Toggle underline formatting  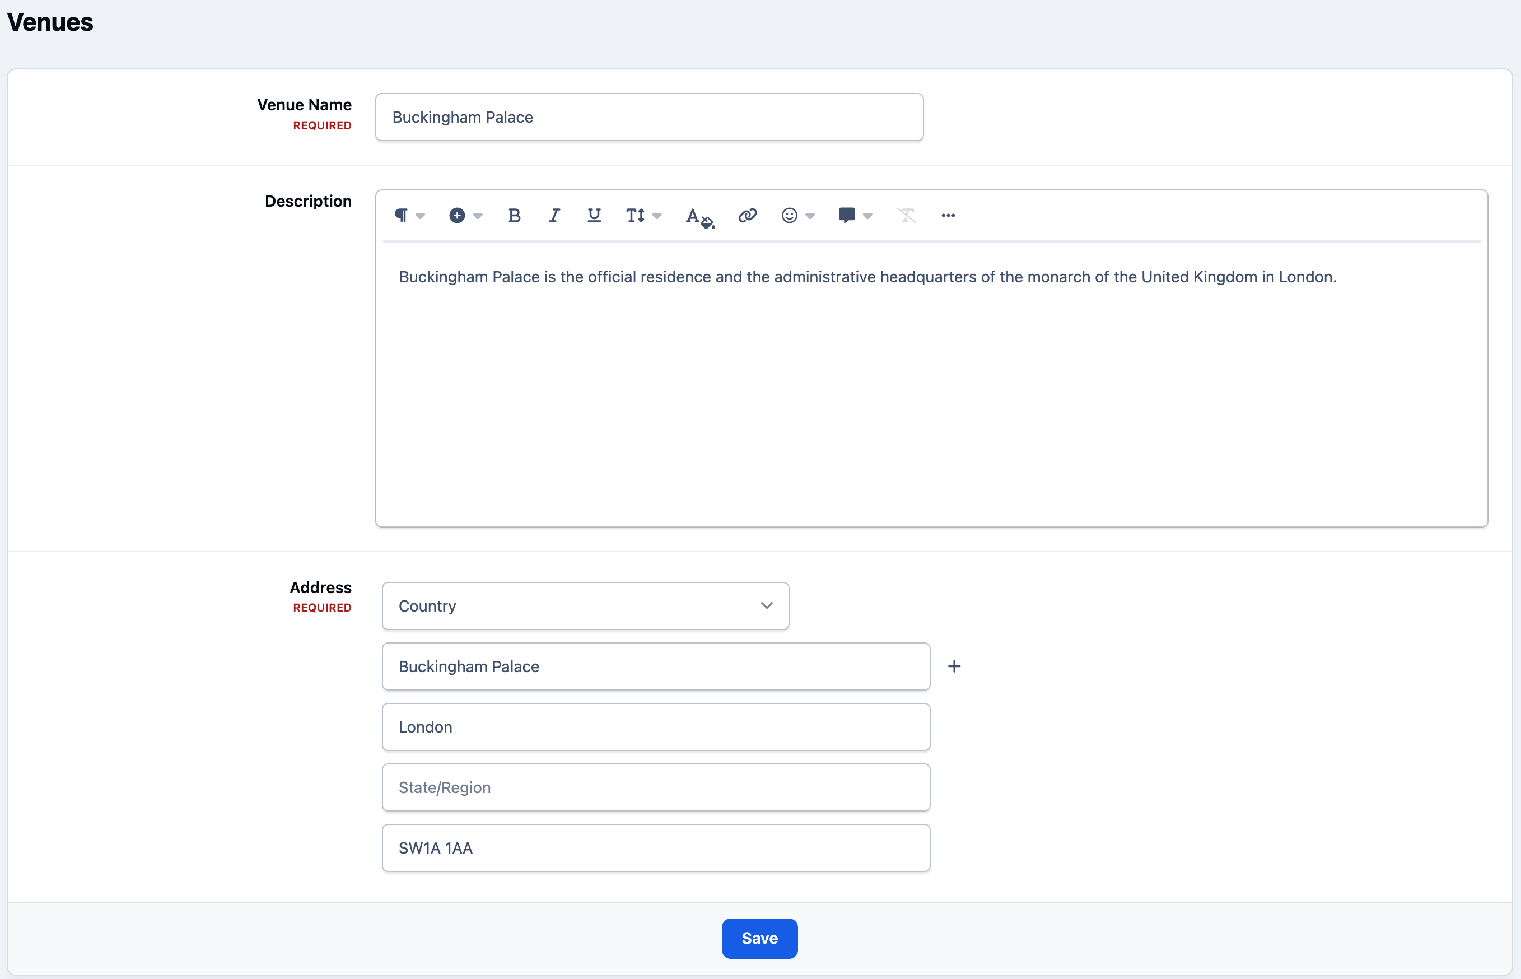click(x=594, y=216)
